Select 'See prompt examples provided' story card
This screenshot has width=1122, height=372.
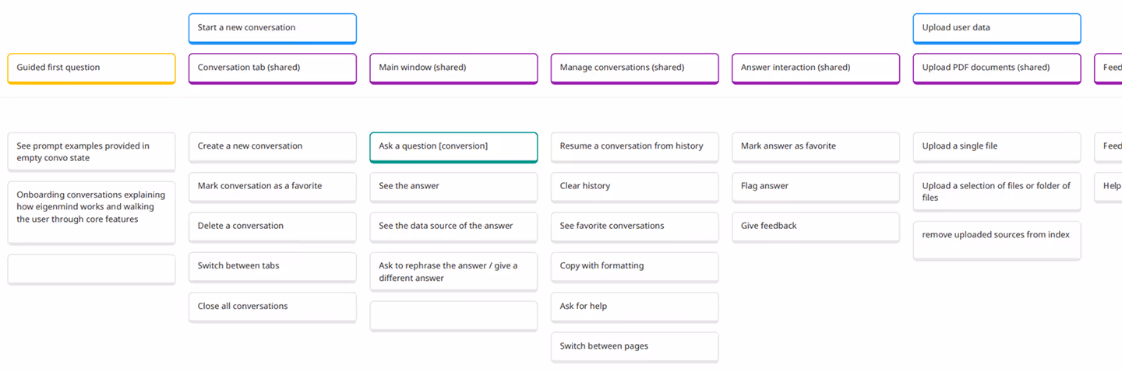click(x=91, y=152)
